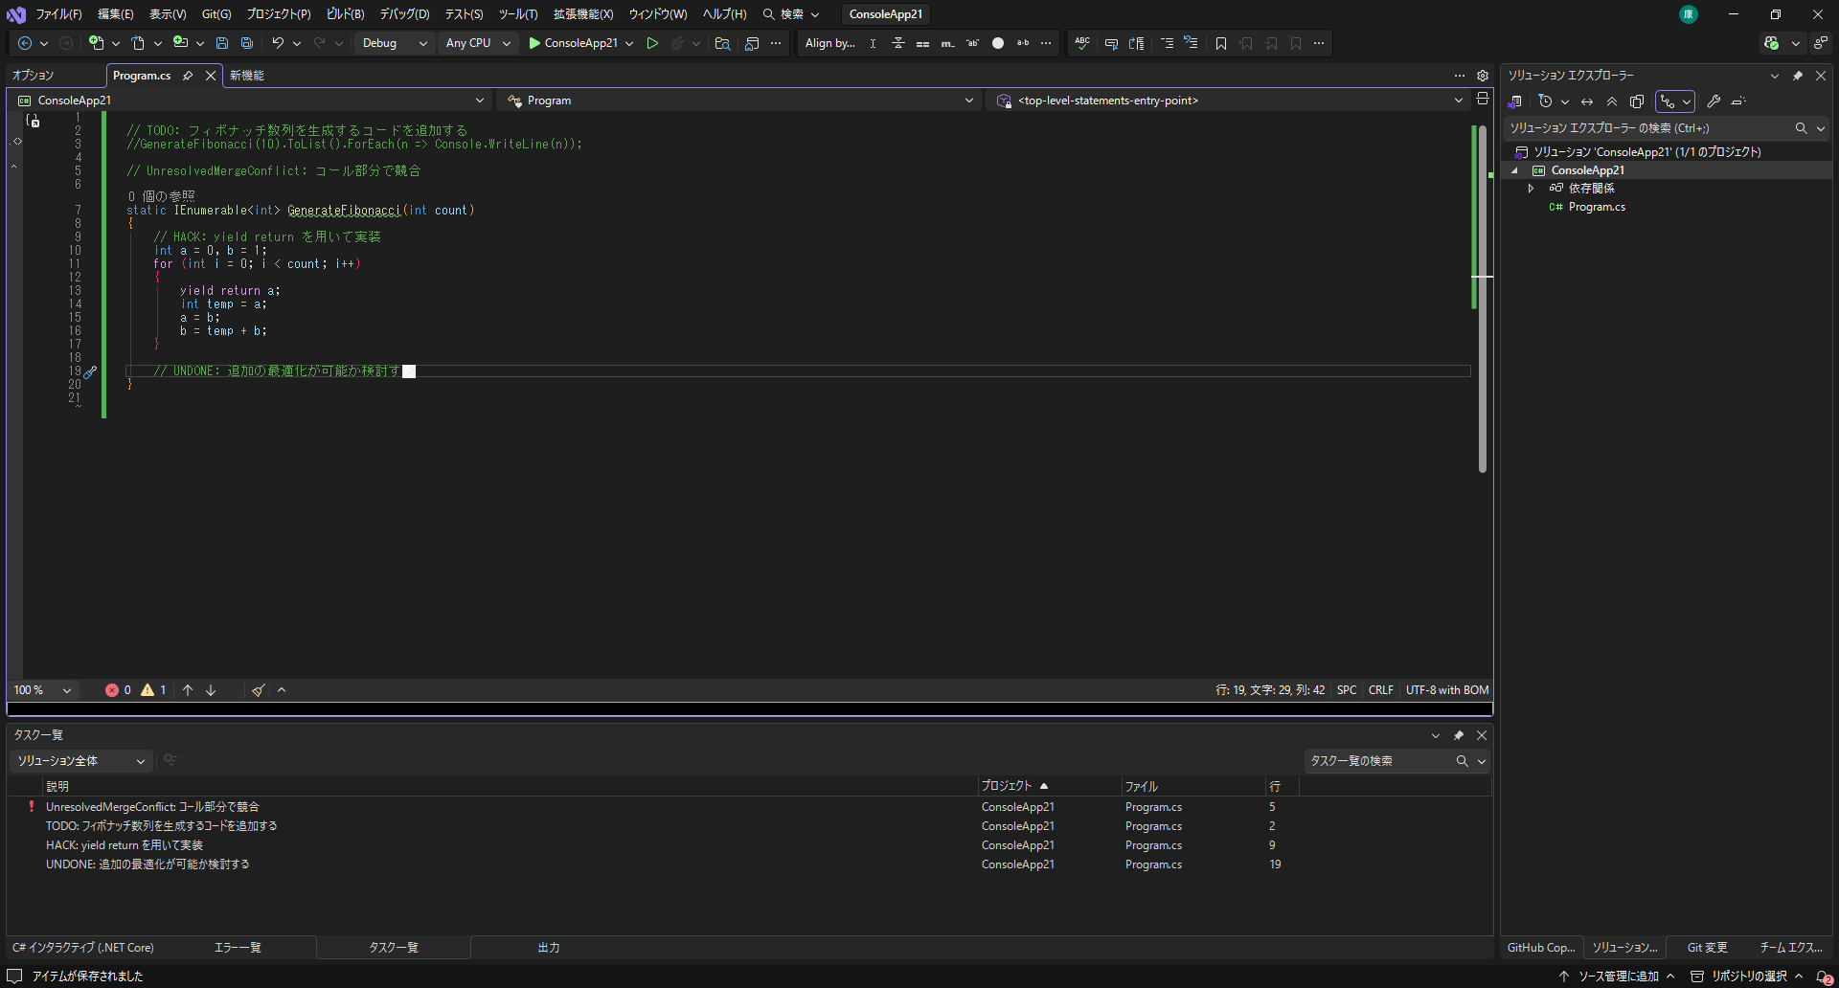
Task: Click the Solution Explorer view switch icon
Action: click(1515, 101)
